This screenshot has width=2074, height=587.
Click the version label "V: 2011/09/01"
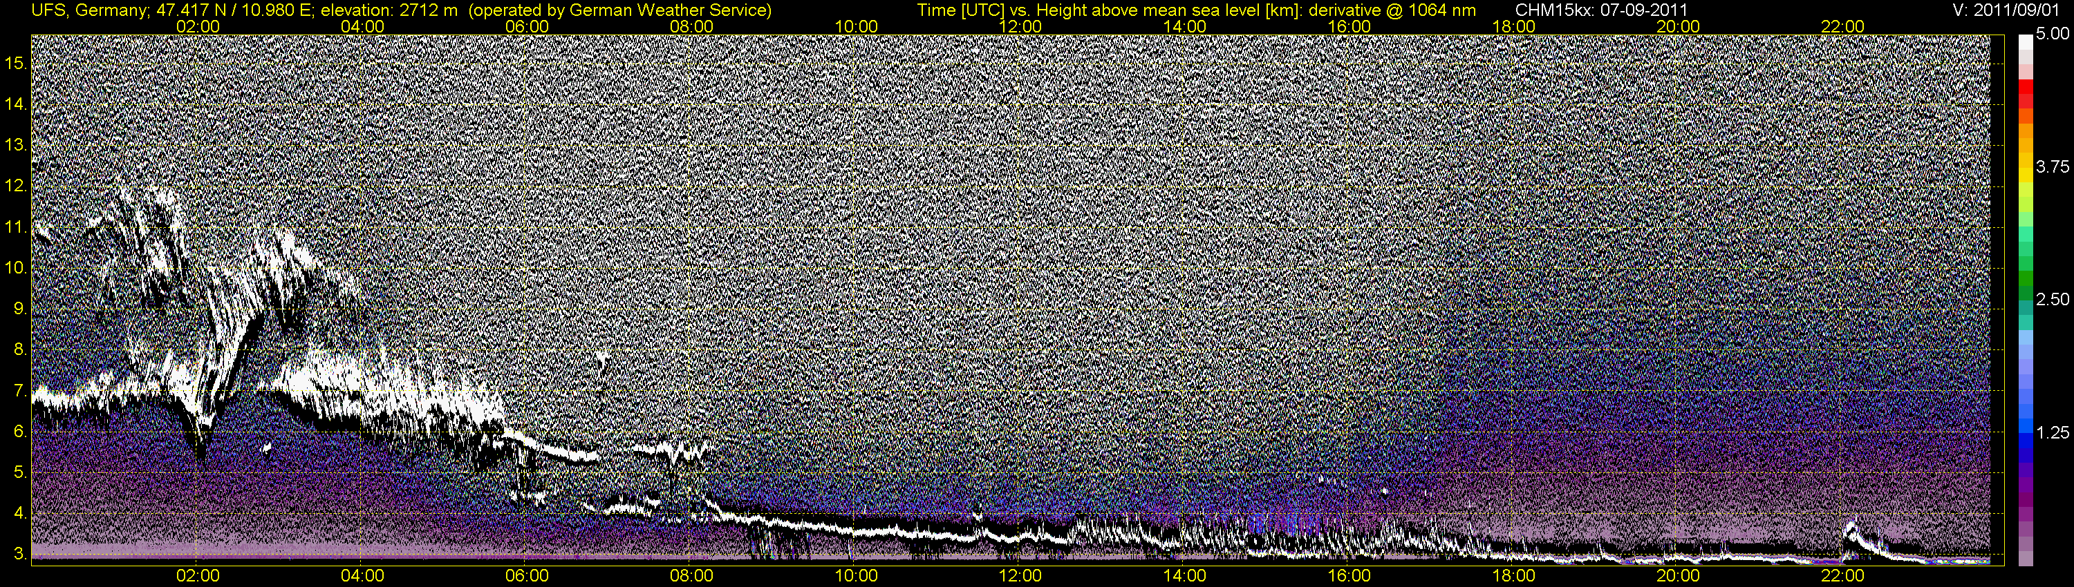(2007, 10)
